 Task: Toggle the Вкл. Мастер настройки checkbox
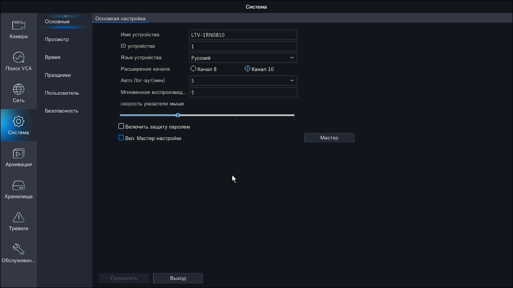pyautogui.click(x=121, y=138)
